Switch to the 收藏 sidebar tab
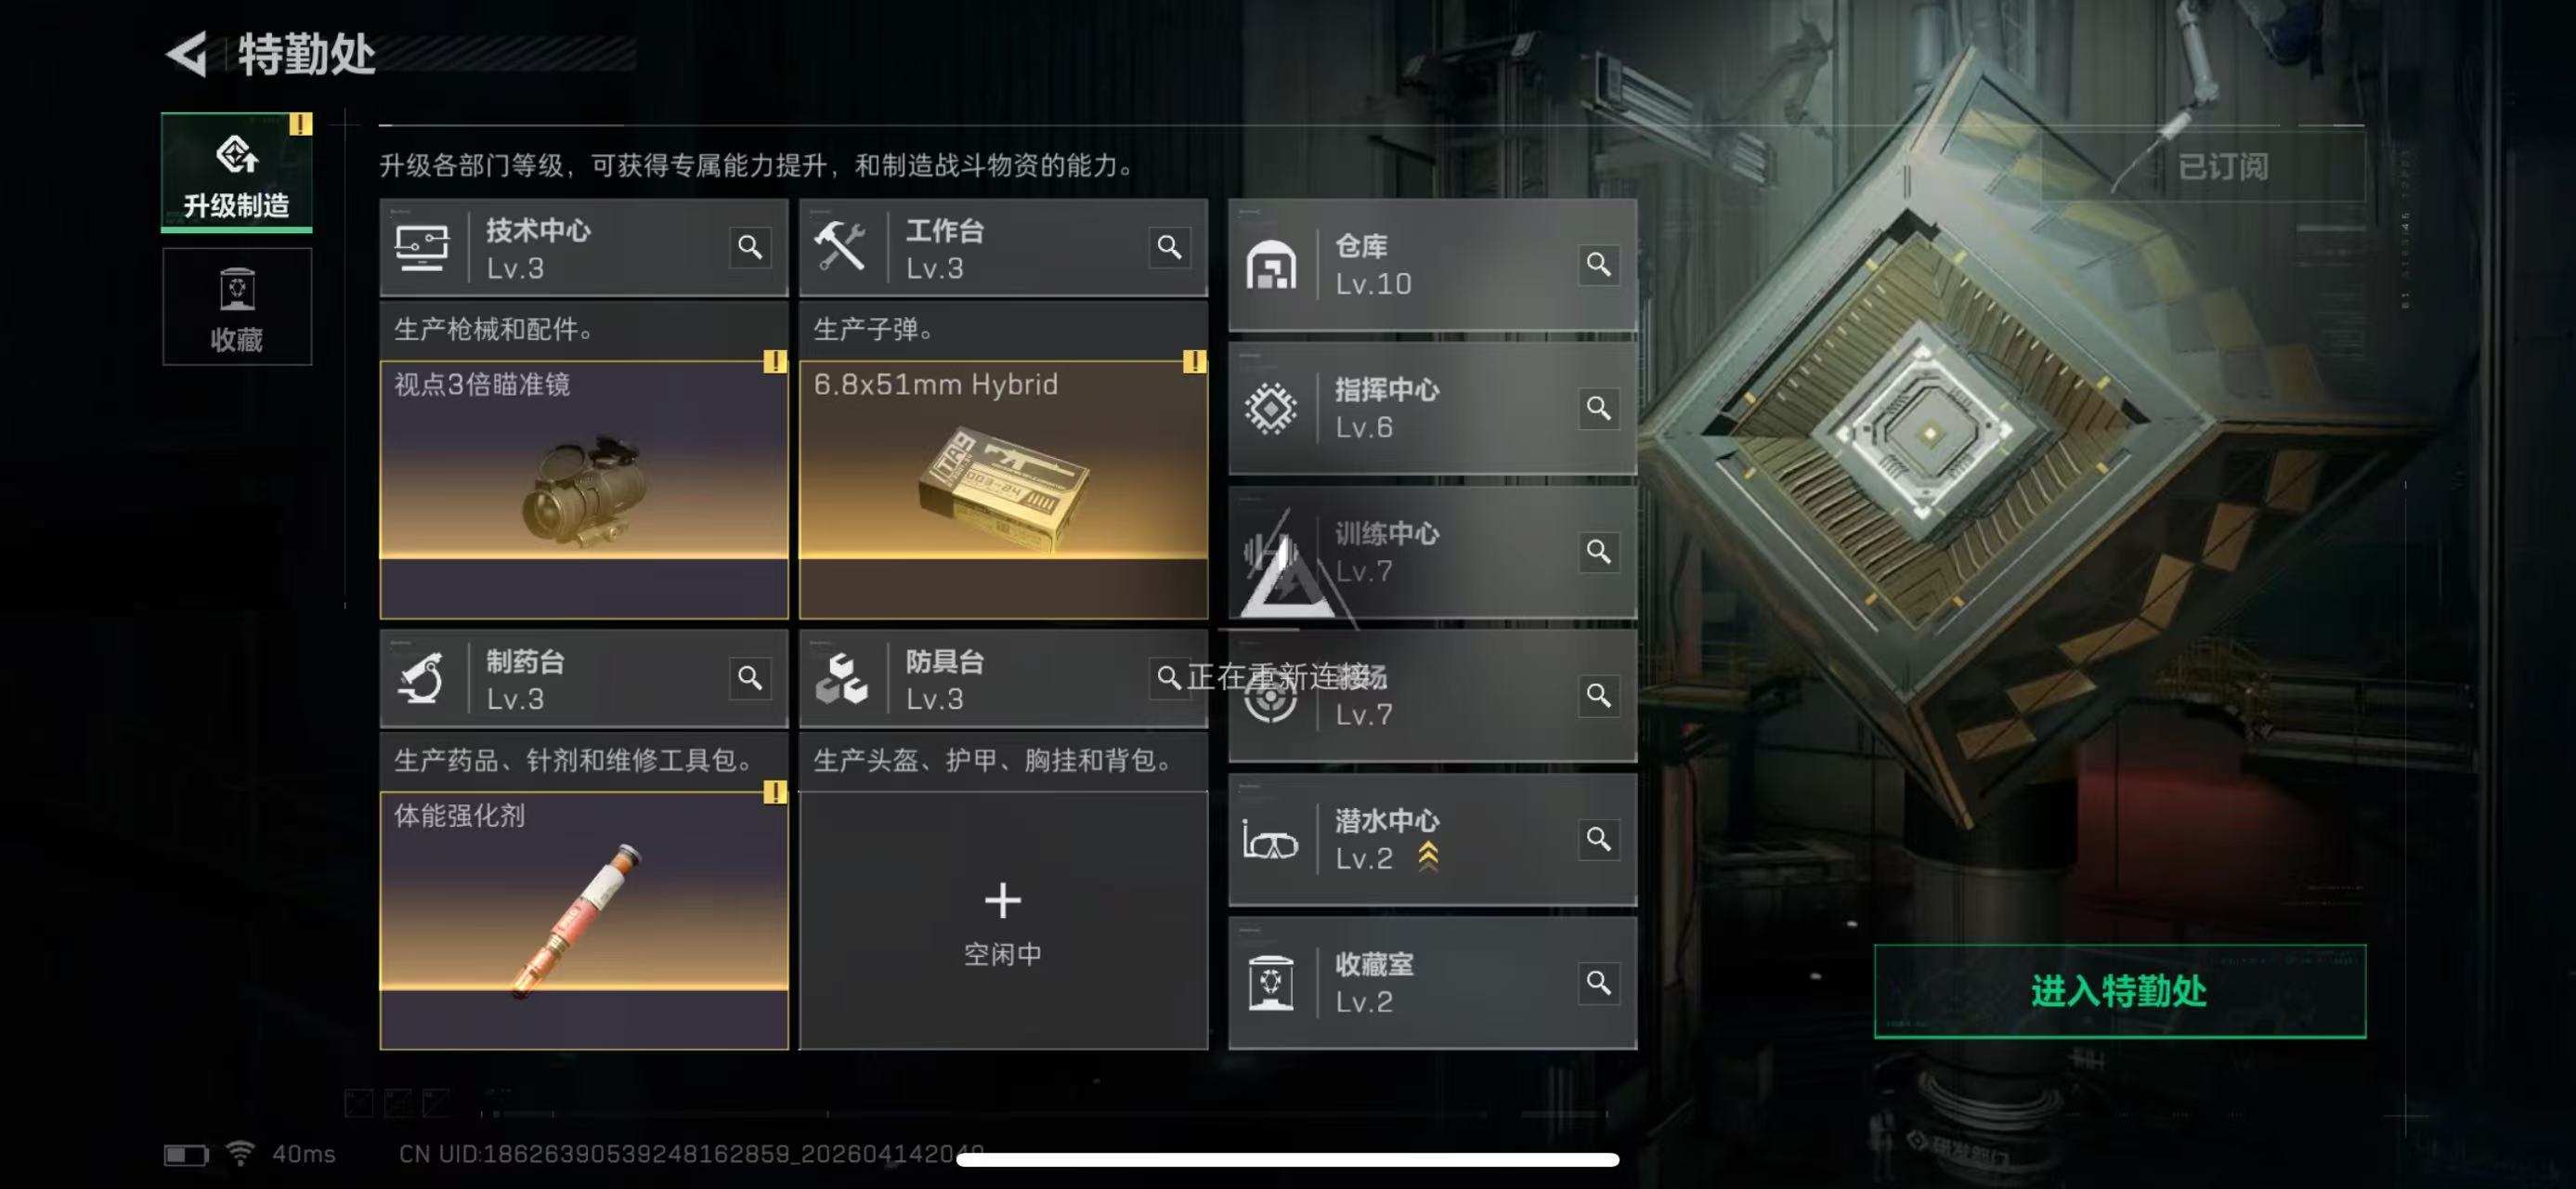This screenshot has width=2576, height=1189. click(x=237, y=307)
